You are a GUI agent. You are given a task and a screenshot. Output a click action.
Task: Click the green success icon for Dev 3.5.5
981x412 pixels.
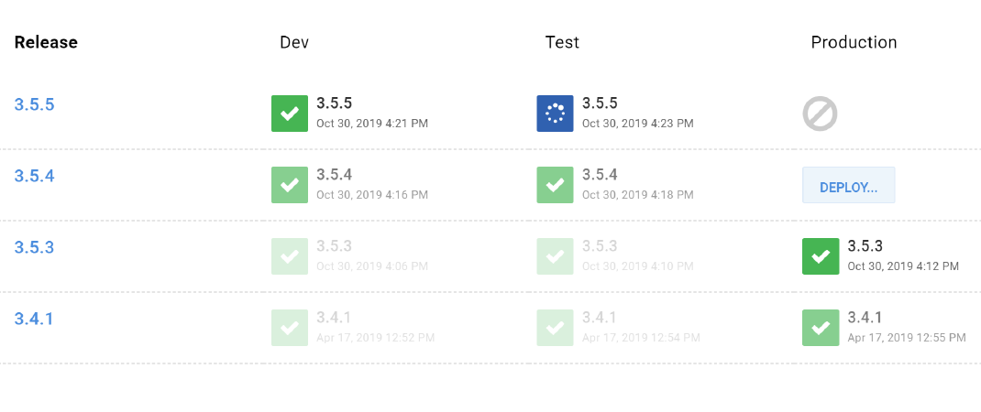click(289, 114)
